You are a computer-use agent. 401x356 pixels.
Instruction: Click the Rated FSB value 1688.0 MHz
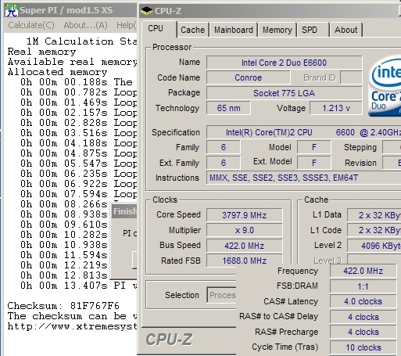245,261
